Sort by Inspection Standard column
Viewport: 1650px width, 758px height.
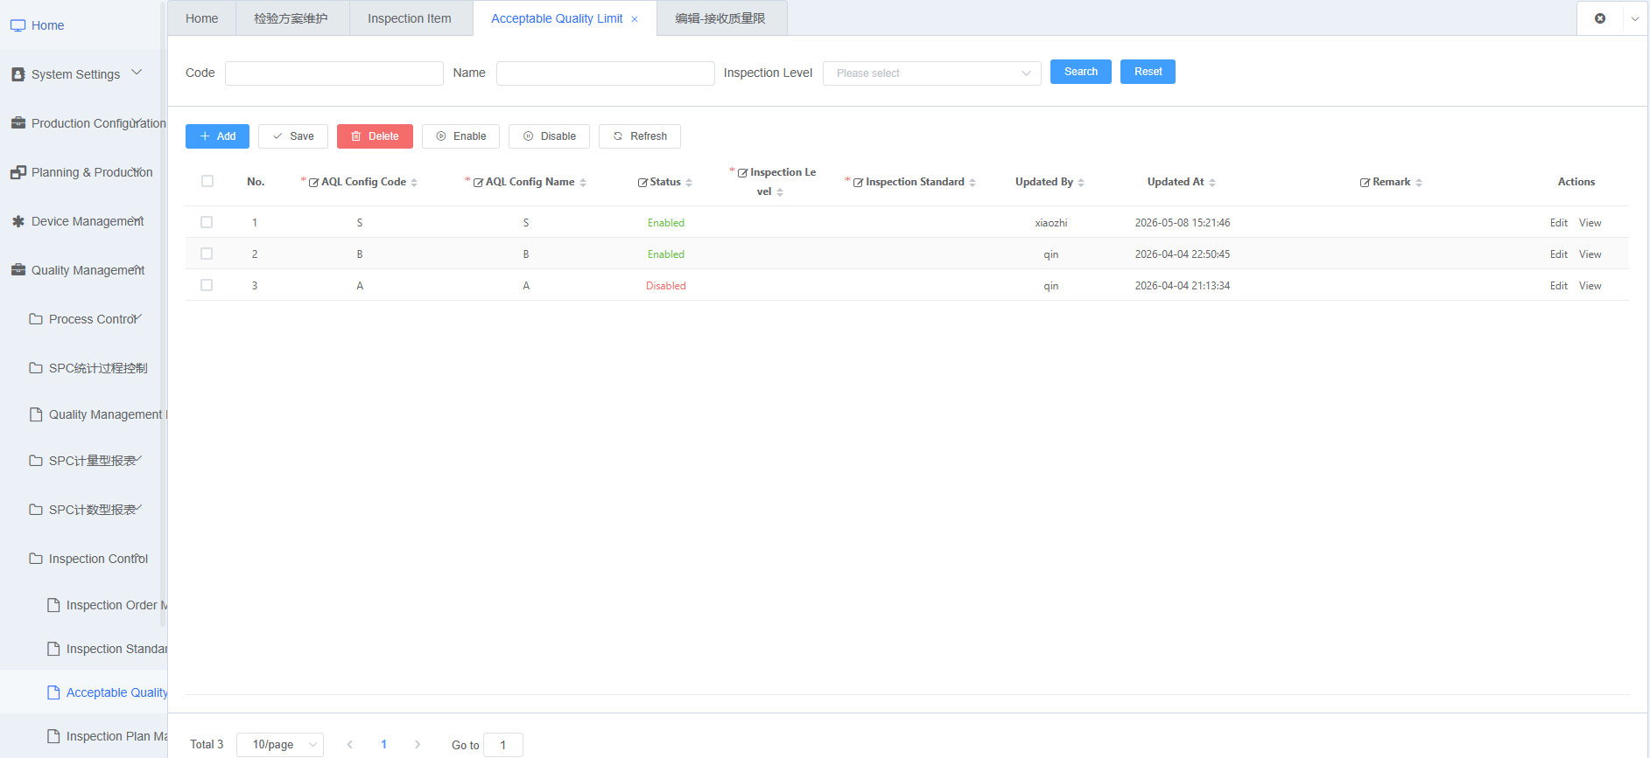972,183
